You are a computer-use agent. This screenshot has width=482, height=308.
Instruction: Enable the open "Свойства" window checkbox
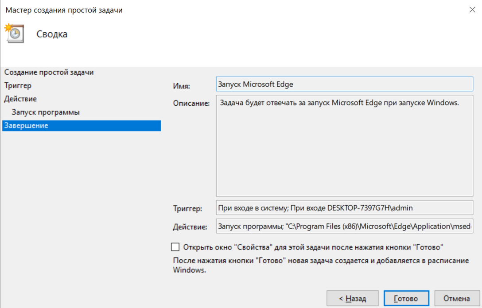[x=175, y=247]
